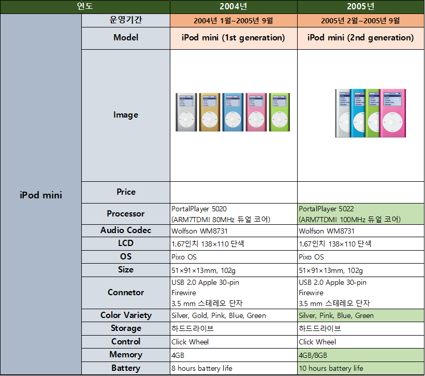This screenshot has height=376, width=425.
Task: Select the 'Memory' row label
Action: [126, 355]
